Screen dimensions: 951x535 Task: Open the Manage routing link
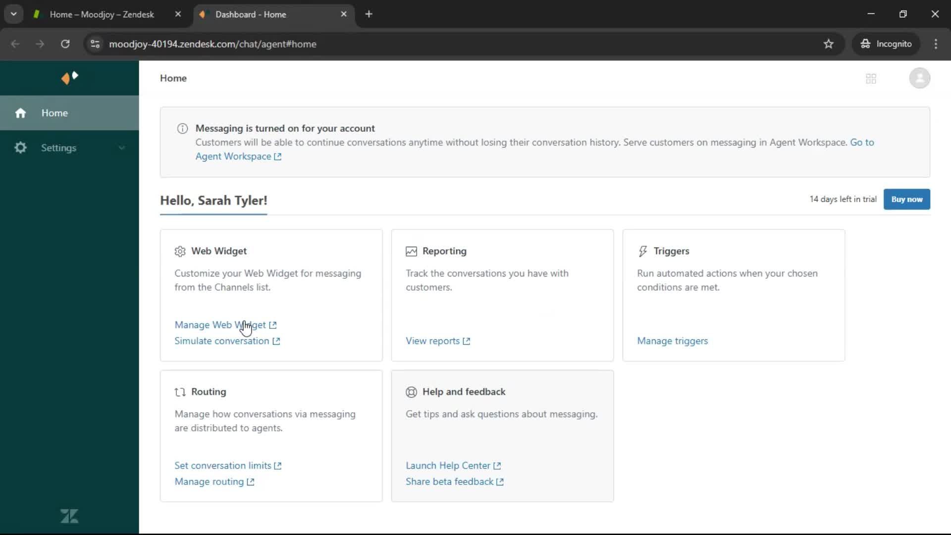[214, 481]
